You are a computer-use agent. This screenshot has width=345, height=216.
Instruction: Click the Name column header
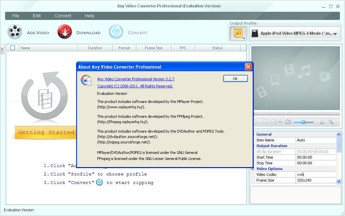(48, 48)
